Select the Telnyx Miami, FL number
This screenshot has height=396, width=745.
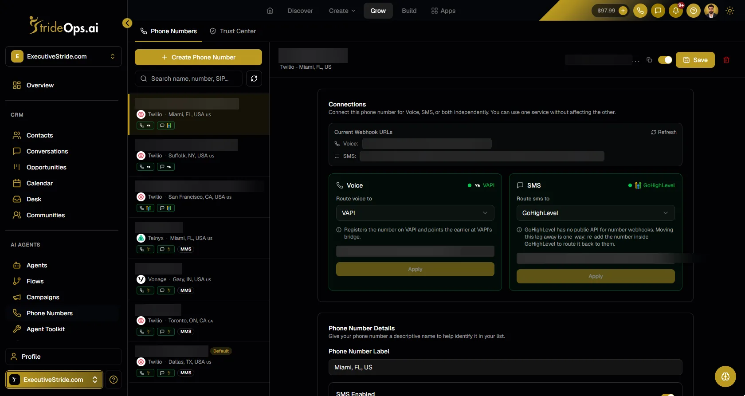pyautogui.click(x=199, y=238)
